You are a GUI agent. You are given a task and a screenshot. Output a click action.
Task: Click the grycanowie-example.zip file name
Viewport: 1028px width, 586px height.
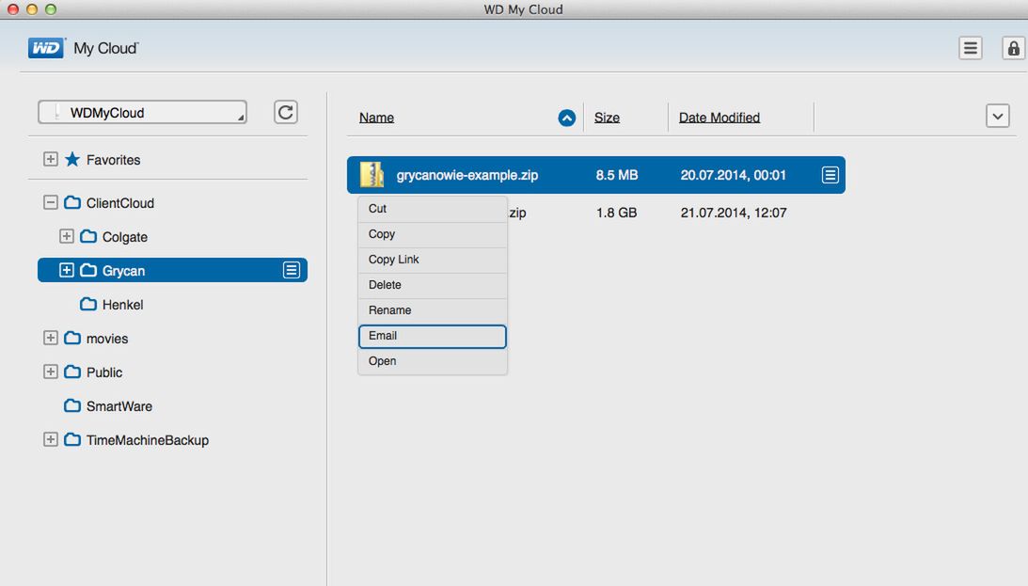pos(467,176)
